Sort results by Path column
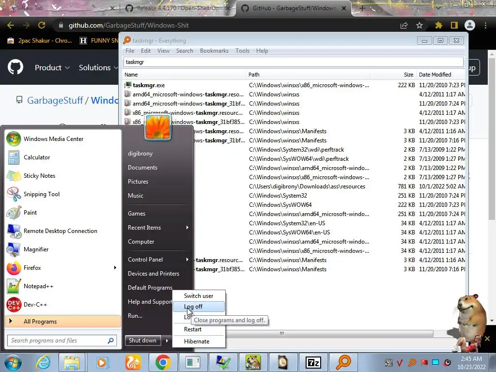The height and width of the screenshot is (372, 496). coord(308,75)
